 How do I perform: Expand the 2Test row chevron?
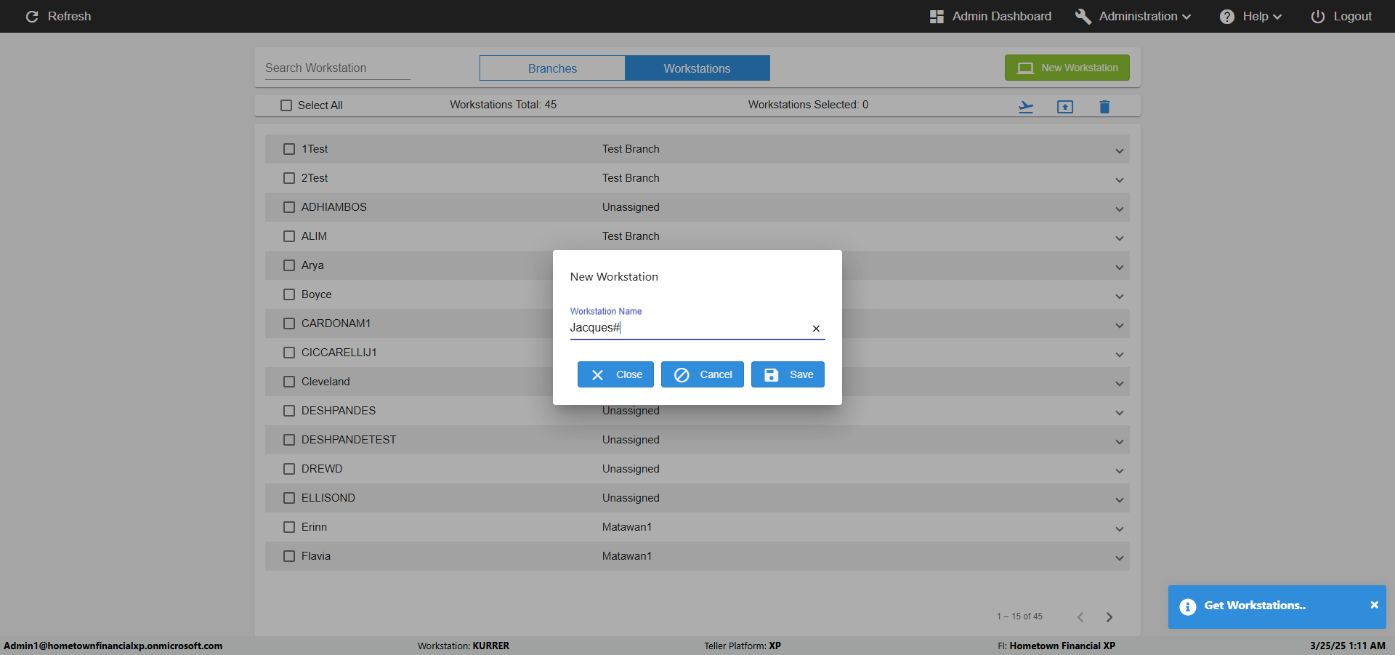(x=1120, y=180)
